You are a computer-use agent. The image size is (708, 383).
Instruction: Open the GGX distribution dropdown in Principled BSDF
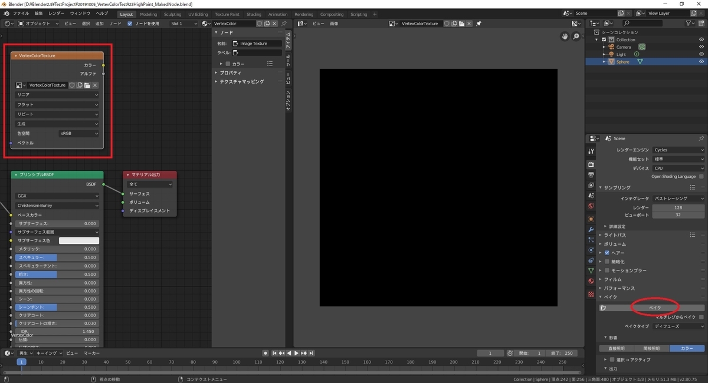tap(57, 196)
